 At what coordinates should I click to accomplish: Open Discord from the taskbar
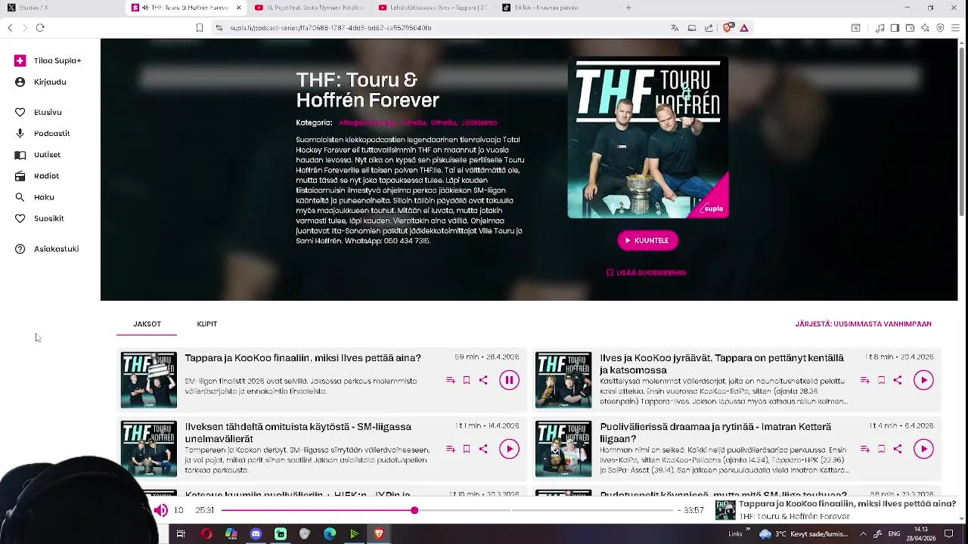point(256,534)
